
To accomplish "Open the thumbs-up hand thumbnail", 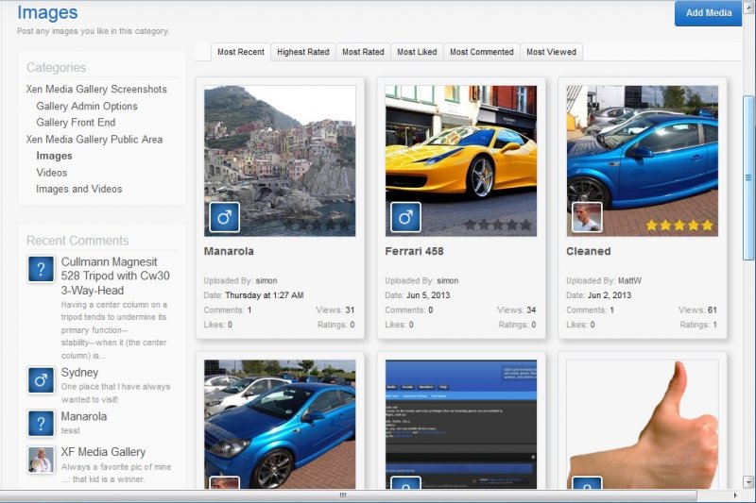I will (643, 424).
